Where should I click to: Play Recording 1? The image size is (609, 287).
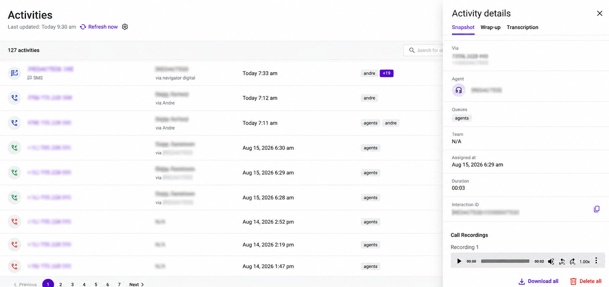(x=459, y=261)
